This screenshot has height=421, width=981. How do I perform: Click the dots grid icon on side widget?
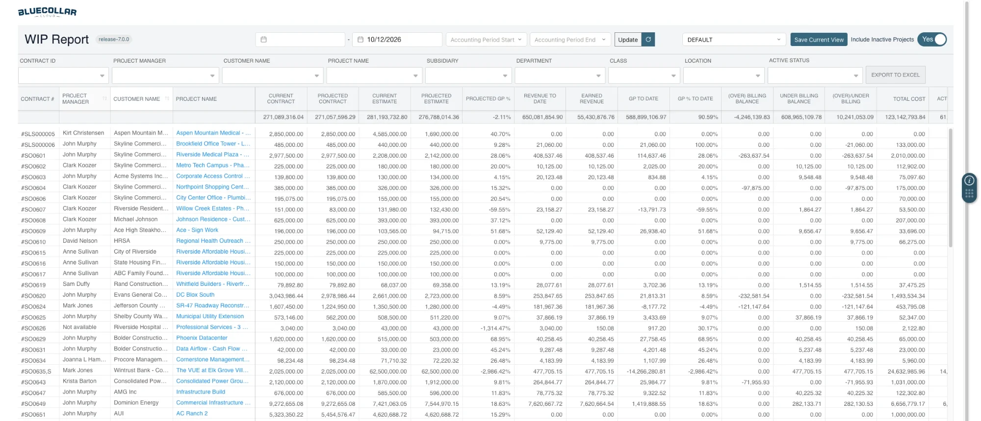click(969, 194)
